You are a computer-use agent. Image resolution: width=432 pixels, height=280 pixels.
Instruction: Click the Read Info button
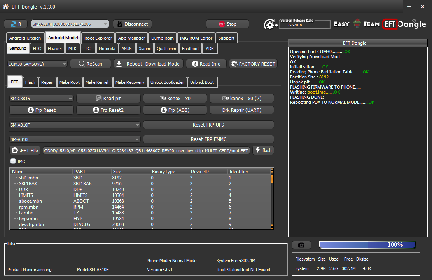206,64
